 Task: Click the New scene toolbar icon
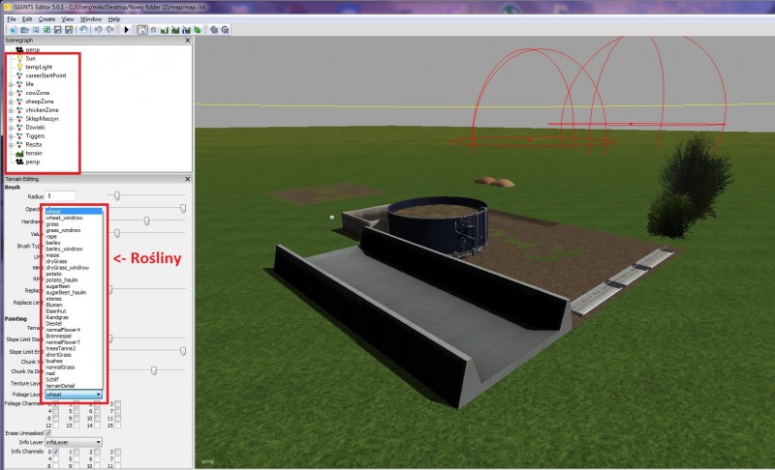pyautogui.click(x=14, y=30)
